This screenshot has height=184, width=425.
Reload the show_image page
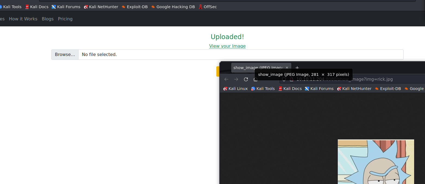pyautogui.click(x=246, y=79)
